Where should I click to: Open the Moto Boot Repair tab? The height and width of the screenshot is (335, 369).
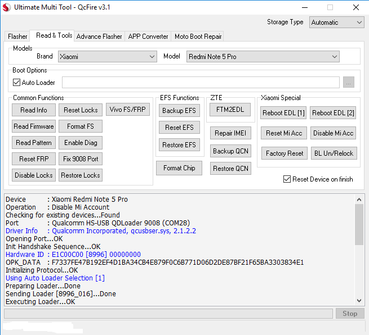tap(198, 37)
